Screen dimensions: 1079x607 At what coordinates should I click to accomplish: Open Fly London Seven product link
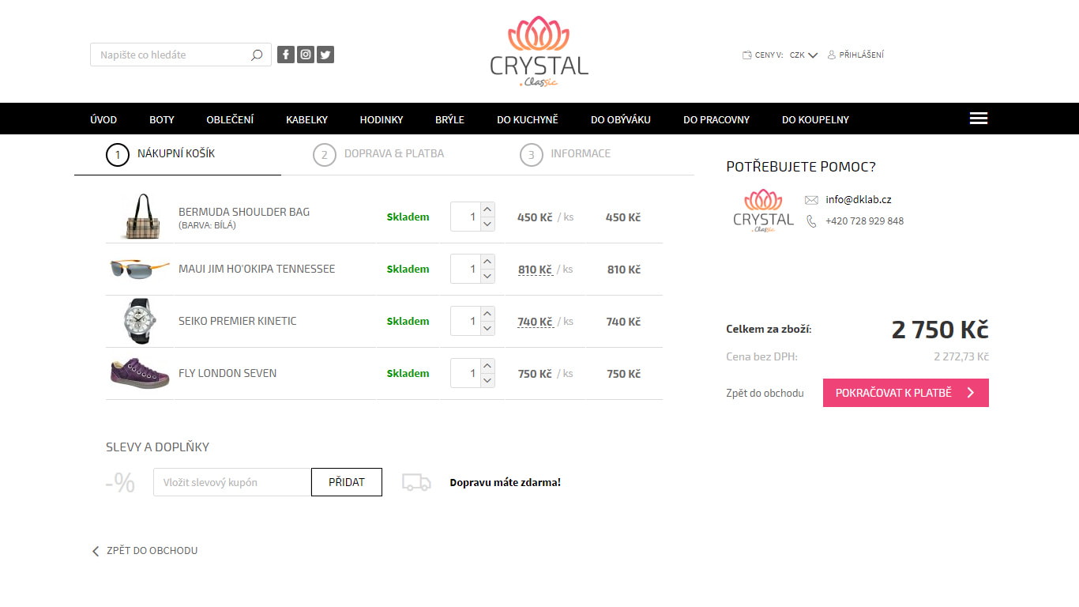[x=227, y=373]
